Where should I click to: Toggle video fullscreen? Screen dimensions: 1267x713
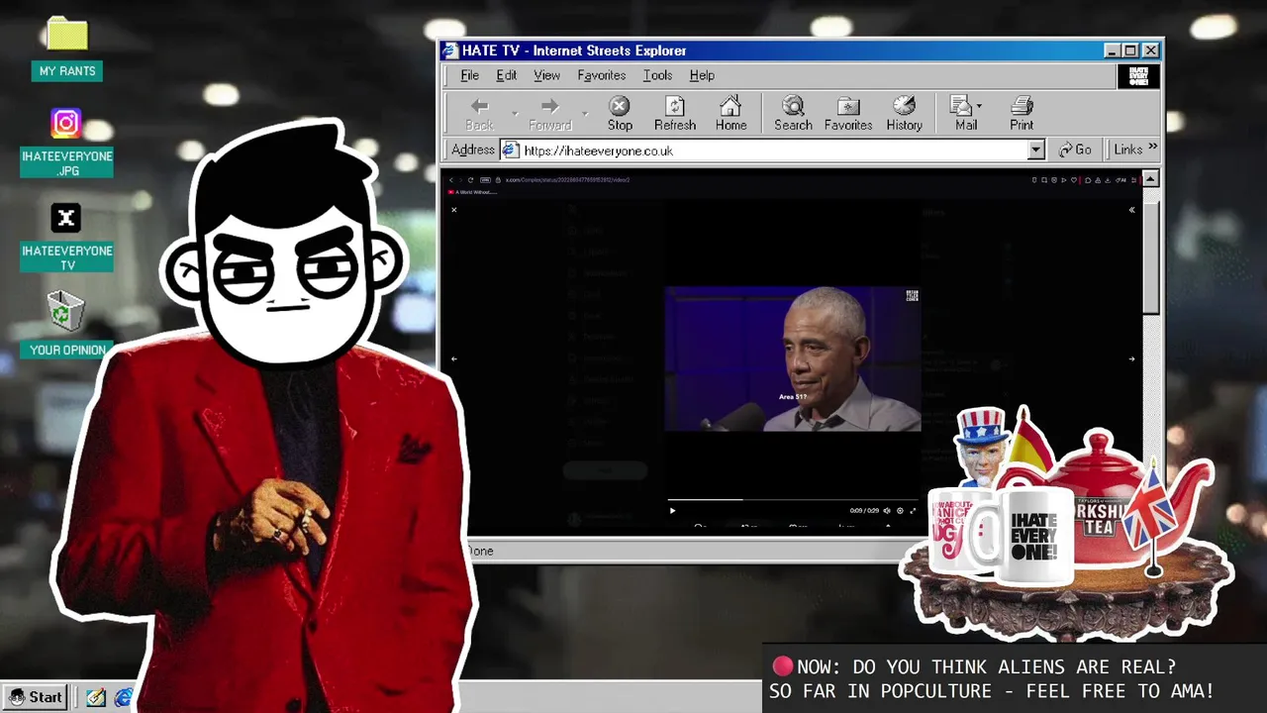click(913, 511)
